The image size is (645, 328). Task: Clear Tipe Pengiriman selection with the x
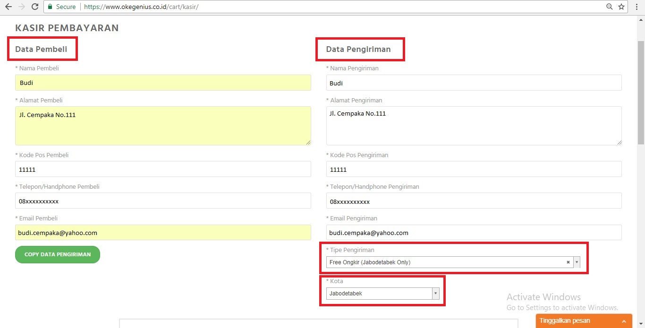568,262
